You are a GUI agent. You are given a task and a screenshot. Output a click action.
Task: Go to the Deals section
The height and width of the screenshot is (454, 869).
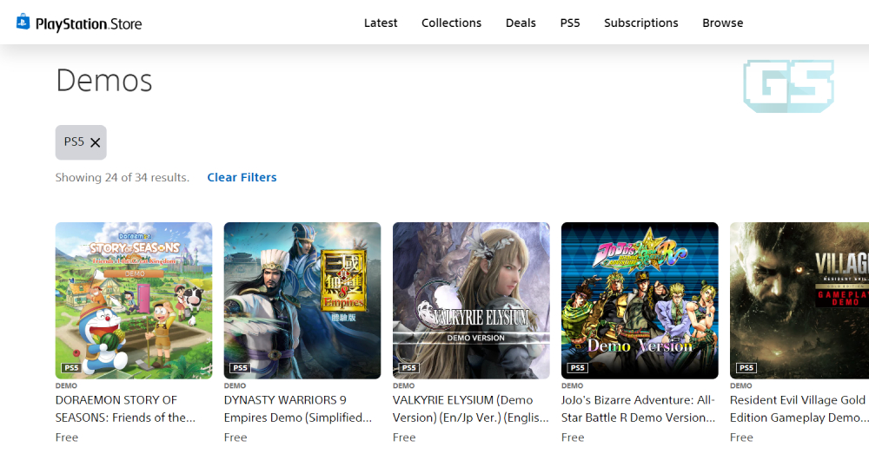[x=521, y=23]
